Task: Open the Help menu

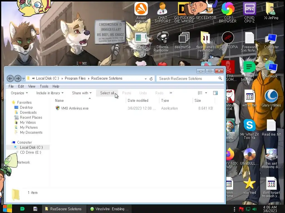Action: coord(56,87)
